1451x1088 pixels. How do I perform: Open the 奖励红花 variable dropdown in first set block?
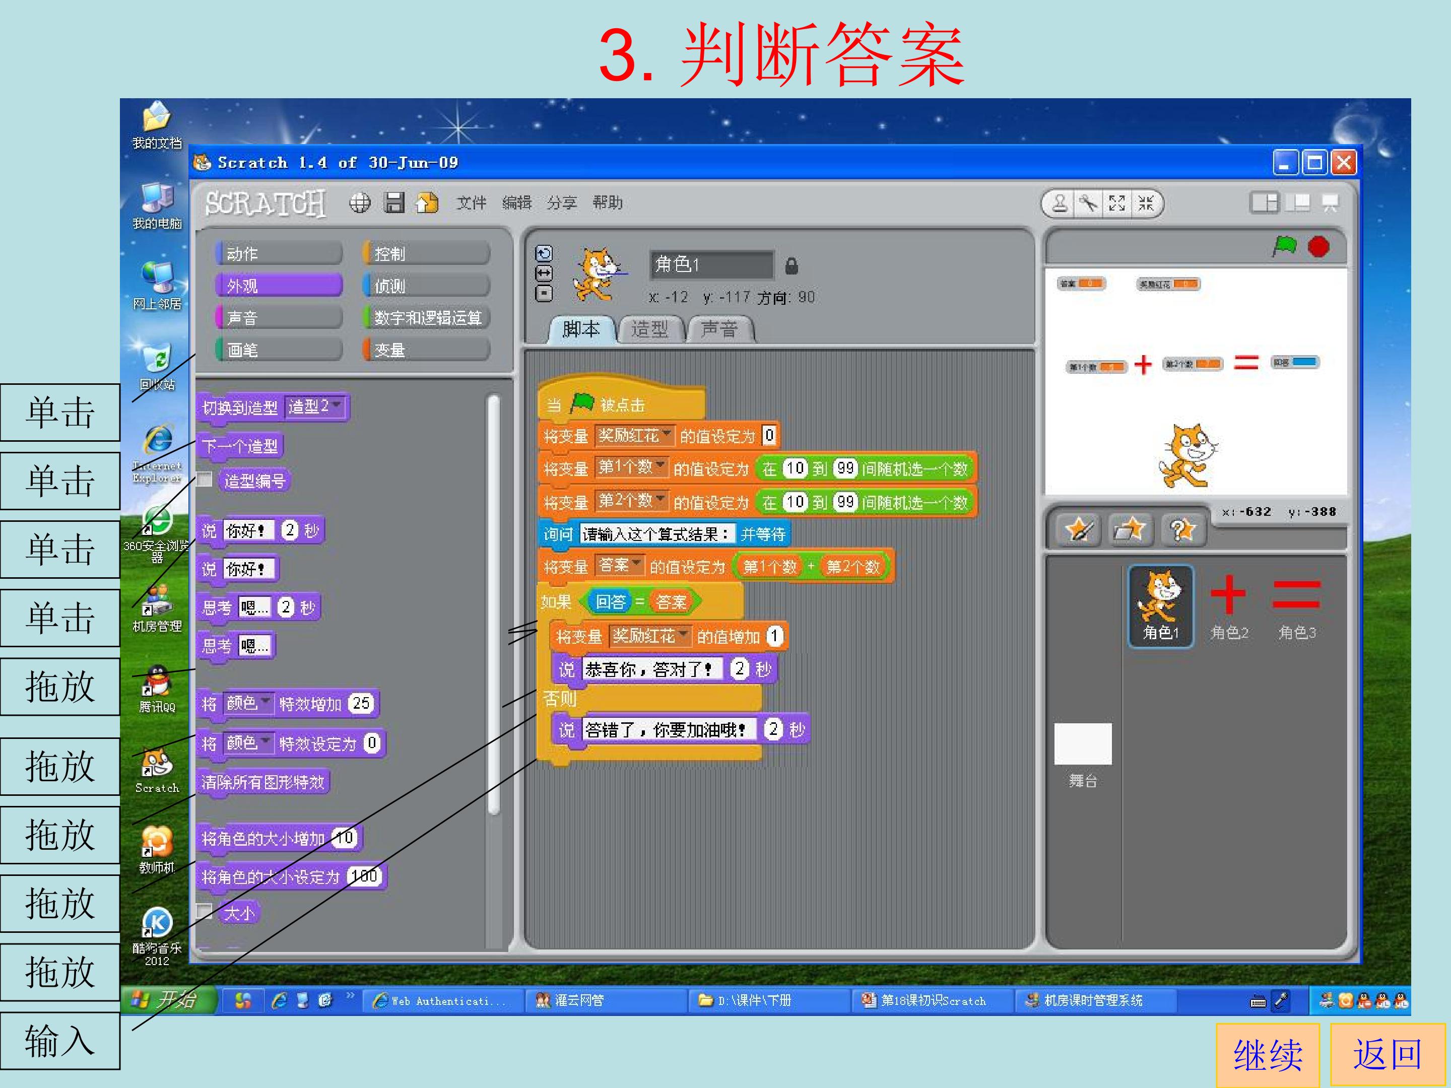tap(634, 435)
